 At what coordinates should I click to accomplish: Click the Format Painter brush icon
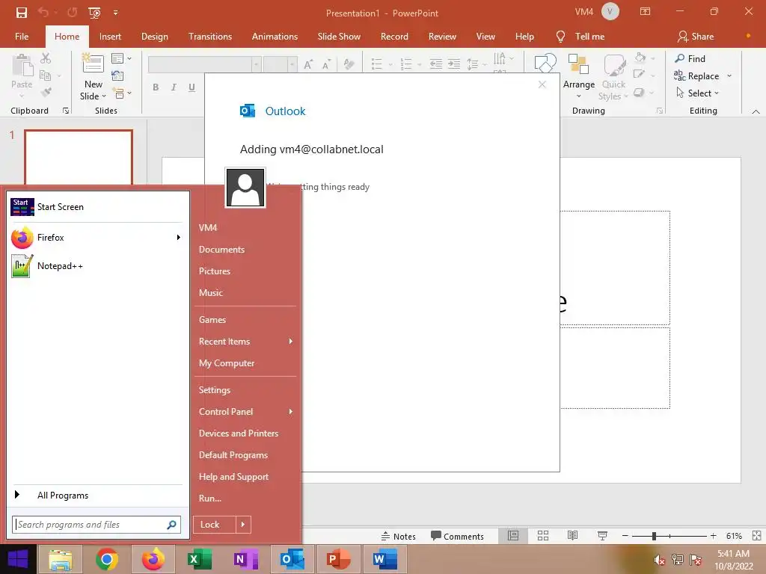point(46,92)
